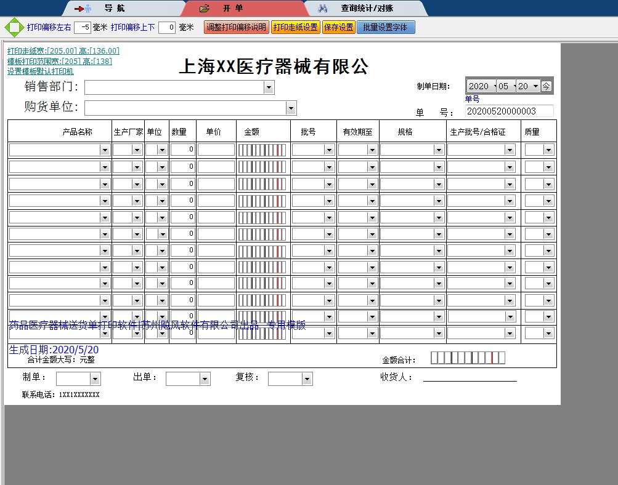Click the binoculars icon on 查询统计/对账 tab

click(323, 9)
